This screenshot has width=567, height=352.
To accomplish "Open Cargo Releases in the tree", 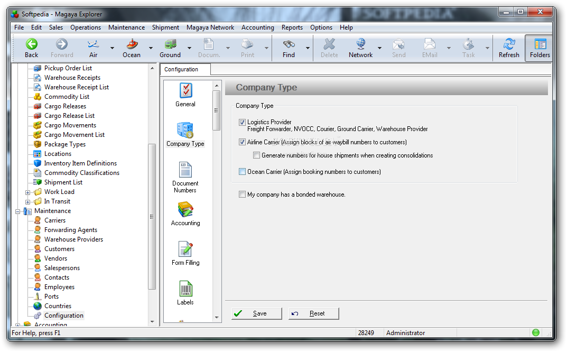I will 65,106.
